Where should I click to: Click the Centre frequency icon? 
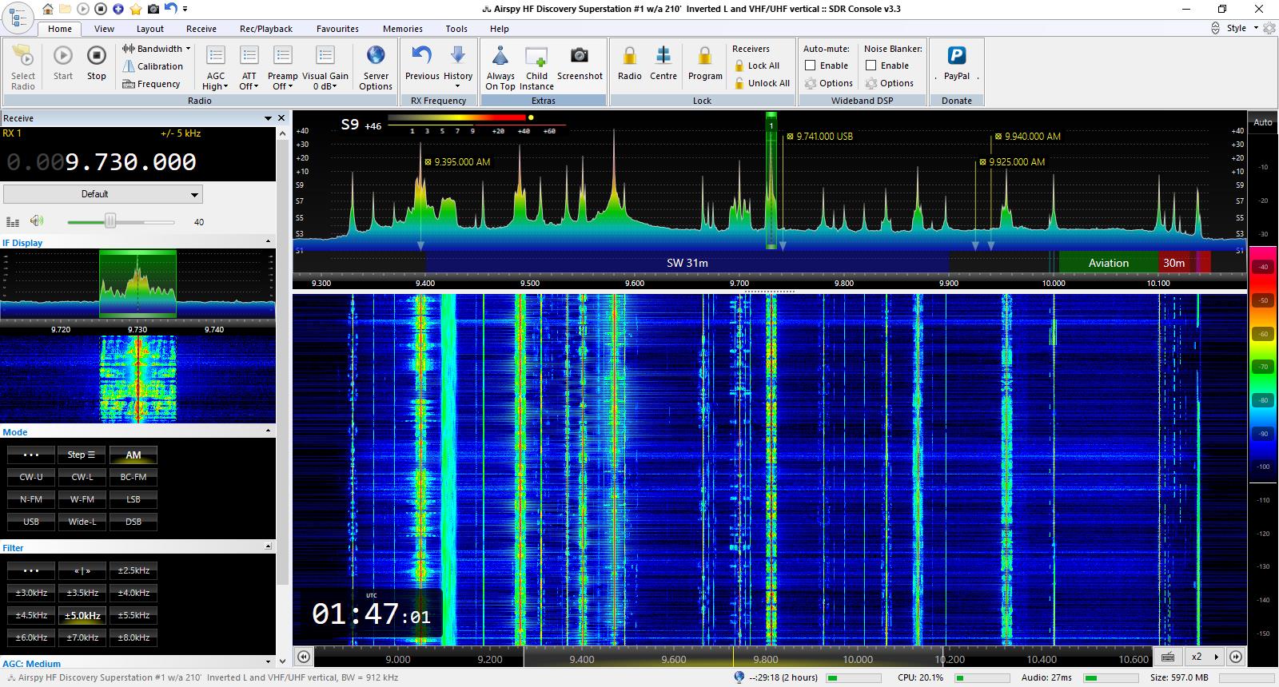tap(663, 57)
